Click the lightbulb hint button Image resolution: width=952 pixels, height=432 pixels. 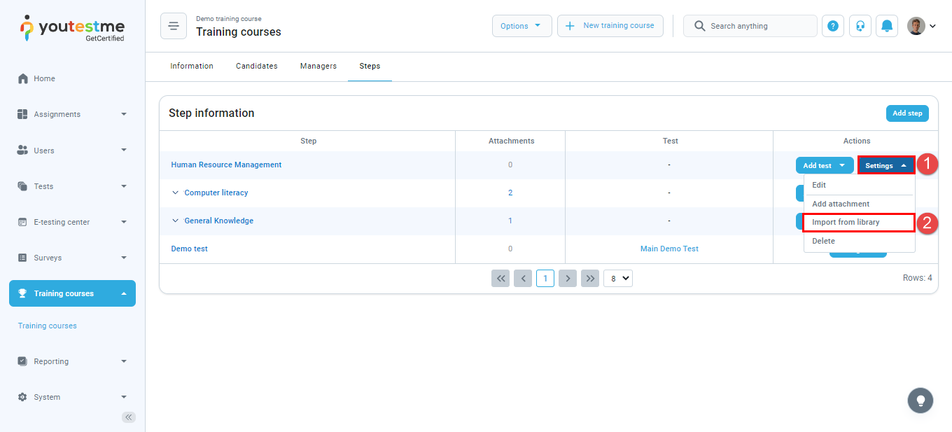[x=920, y=400]
